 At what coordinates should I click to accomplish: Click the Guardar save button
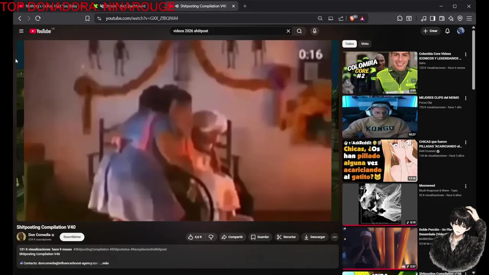pos(260,237)
